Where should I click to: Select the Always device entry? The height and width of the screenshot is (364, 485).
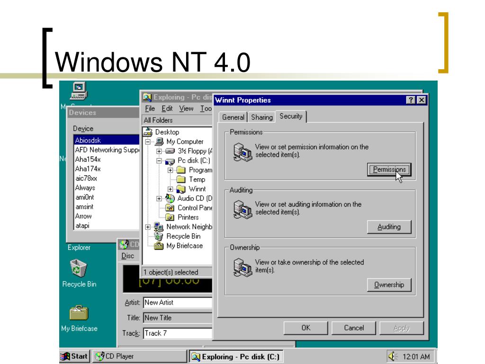click(x=107, y=188)
